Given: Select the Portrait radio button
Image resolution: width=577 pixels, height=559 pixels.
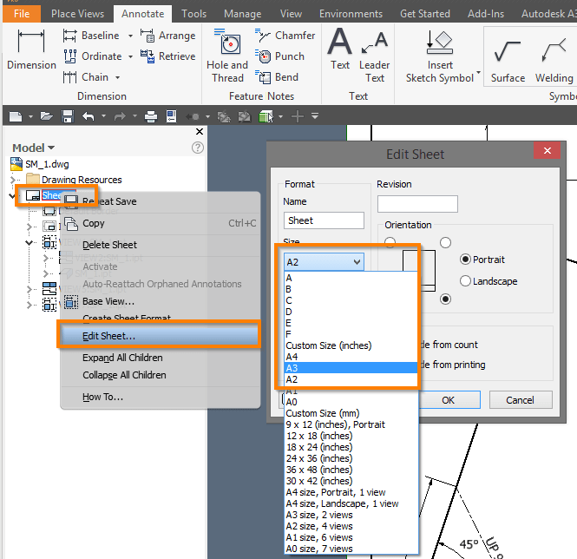Looking at the screenshot, I should [465, 260].
